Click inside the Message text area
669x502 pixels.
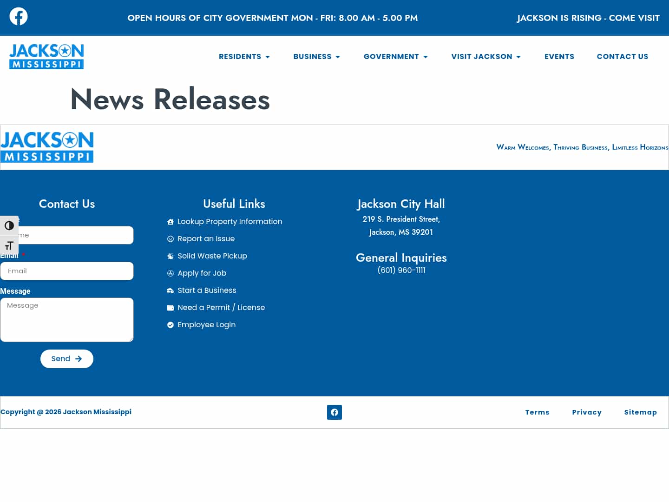(x=67, y=320)
